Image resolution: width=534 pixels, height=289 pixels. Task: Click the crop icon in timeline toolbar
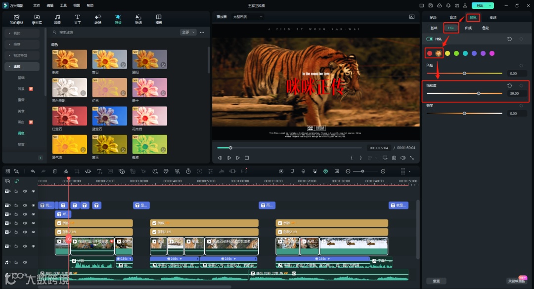[x=77, y=171]
